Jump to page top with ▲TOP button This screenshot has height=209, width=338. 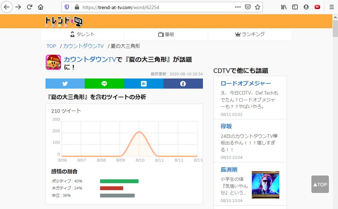point(320,184)
